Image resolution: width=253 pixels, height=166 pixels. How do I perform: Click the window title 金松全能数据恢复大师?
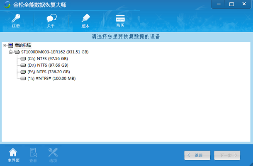click(40, 5)
